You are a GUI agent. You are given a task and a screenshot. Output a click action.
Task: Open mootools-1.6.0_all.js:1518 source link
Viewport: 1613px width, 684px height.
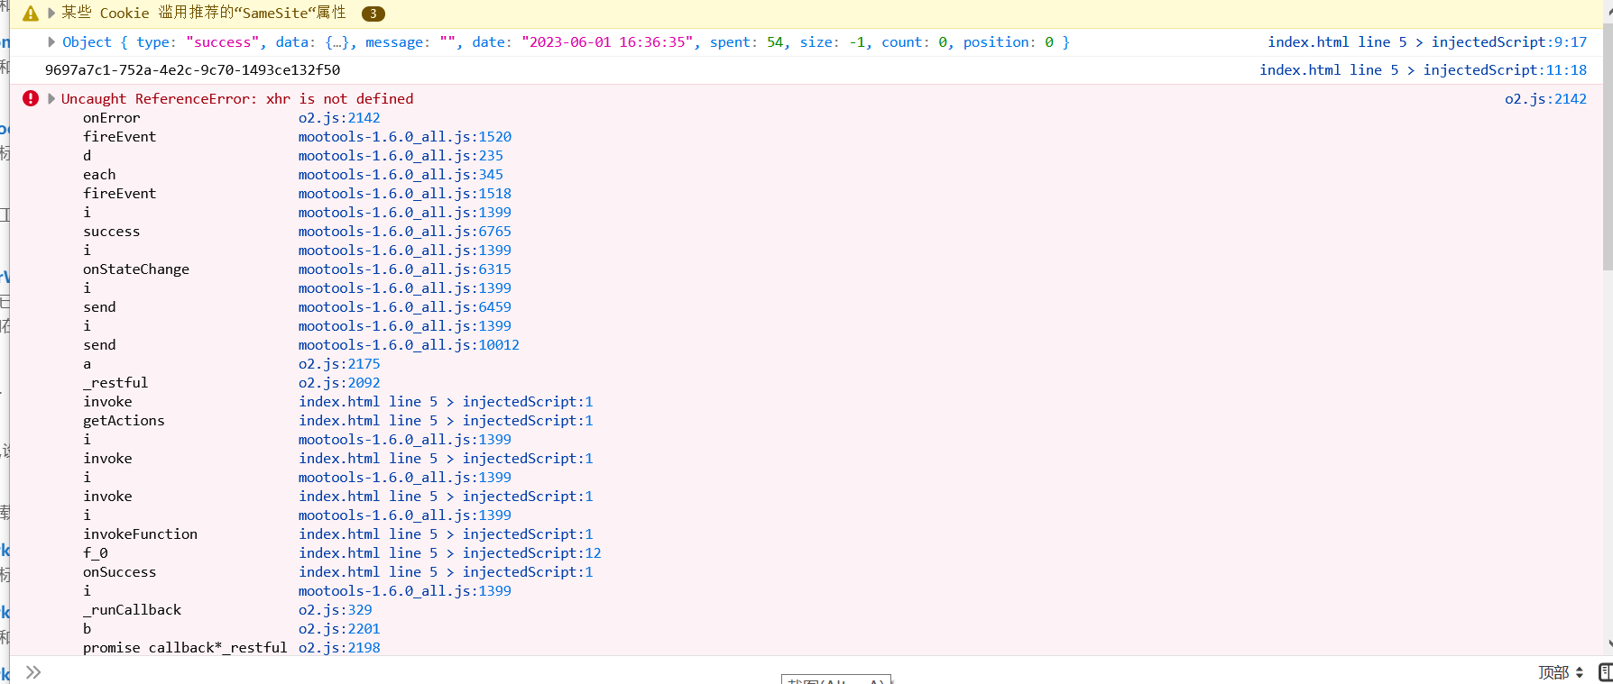[x=405, y=194]
